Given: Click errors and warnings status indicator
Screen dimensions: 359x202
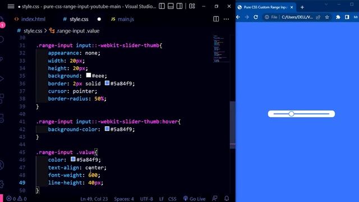Looking at the screenshot, I should pyautogui.click(x=16, y=199).
